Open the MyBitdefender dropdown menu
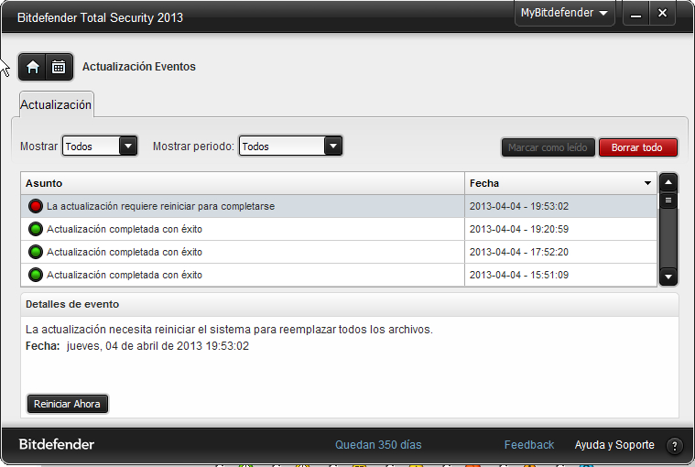Viewport: 695px width, 467px height. tap(564, 13)
